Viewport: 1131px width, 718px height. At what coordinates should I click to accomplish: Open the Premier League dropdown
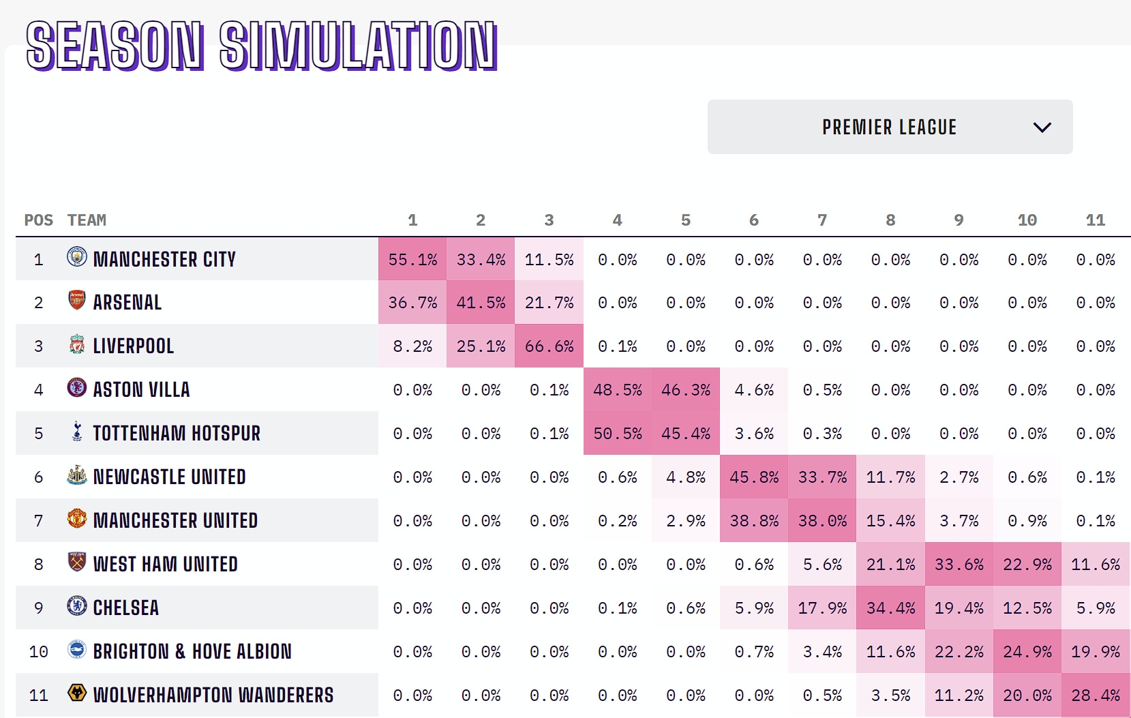(x=890, y=127)
